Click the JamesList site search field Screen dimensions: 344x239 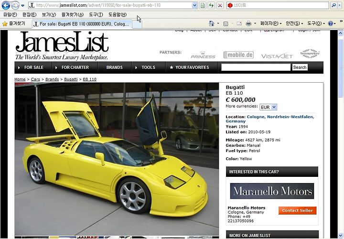256,67
